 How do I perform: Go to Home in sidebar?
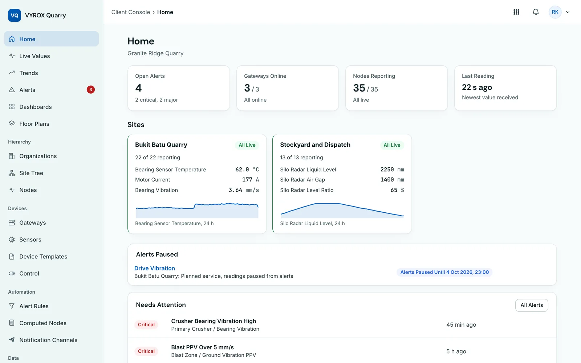click(51, 39)
